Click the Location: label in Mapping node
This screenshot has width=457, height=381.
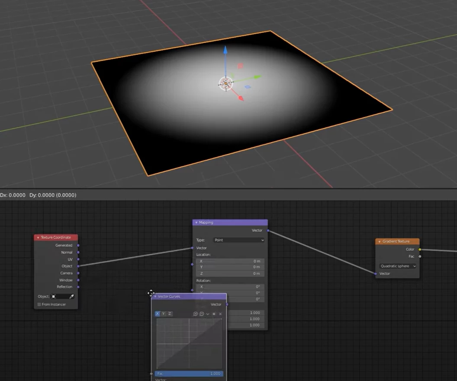203,254
